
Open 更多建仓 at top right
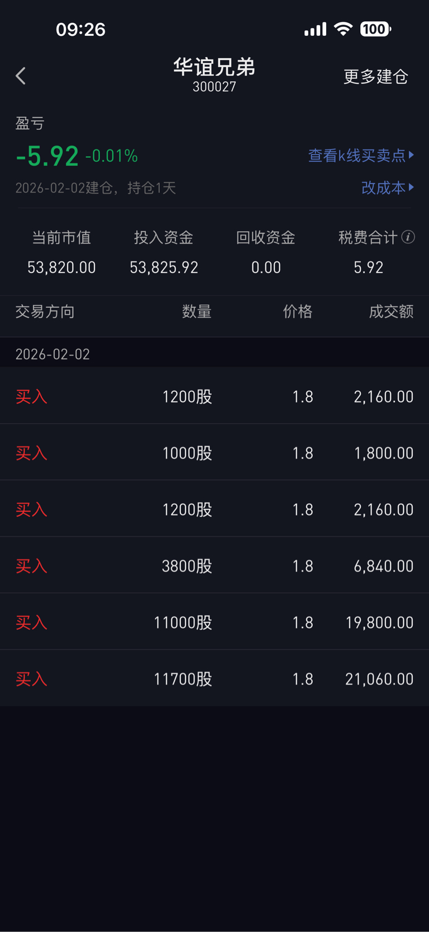pyautogui.click(x=375, y=77)
